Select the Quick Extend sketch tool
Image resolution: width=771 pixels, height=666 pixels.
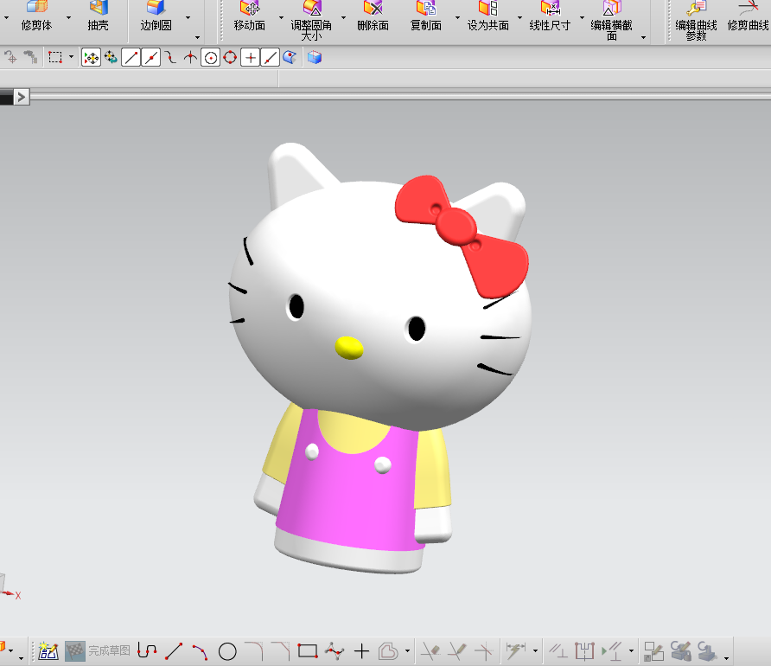pos(456,651)
